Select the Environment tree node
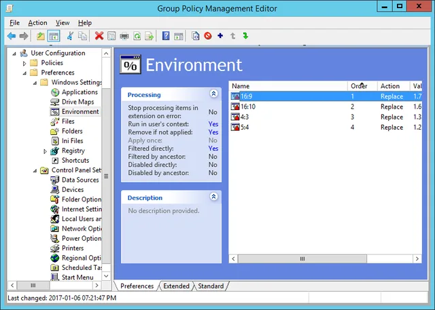Viewport: 435px width, 310px height. pos(80,111)
